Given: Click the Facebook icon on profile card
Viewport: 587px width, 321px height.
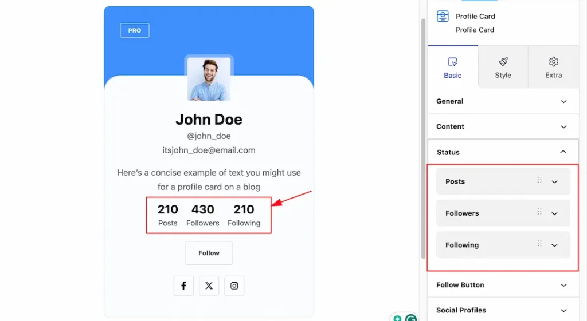Looking at the screenshot, I should pos(183,286).
